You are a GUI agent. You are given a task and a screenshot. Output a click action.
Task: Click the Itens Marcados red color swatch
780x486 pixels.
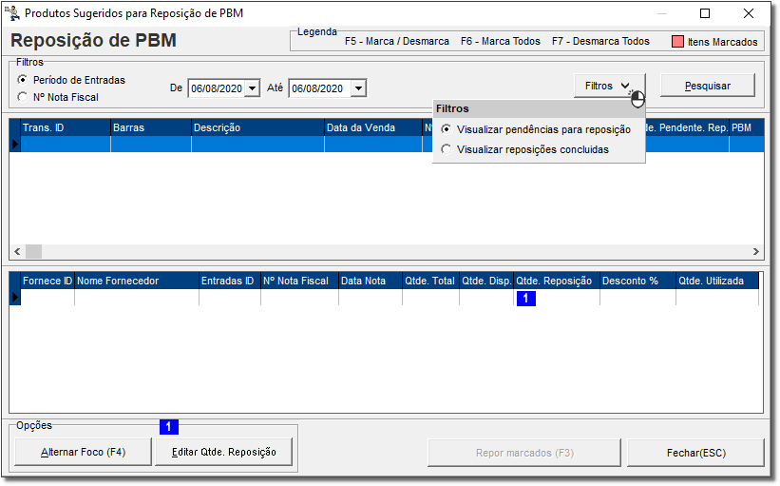tap(677, 41)
